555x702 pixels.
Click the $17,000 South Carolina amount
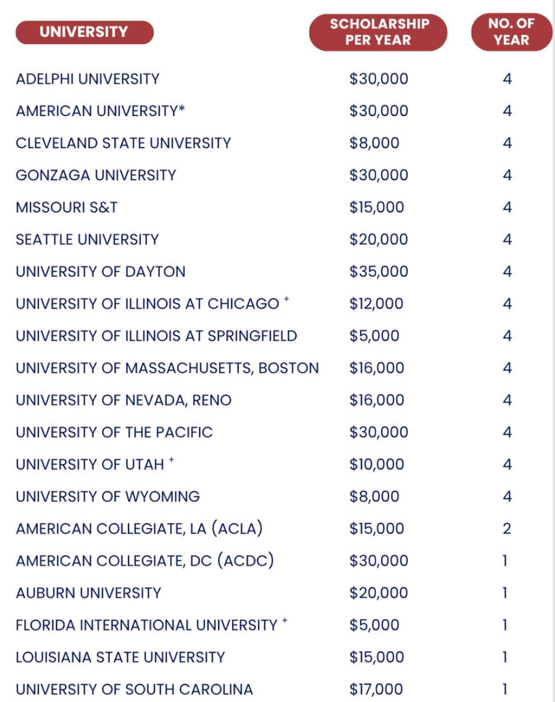(x=376, y=689)
